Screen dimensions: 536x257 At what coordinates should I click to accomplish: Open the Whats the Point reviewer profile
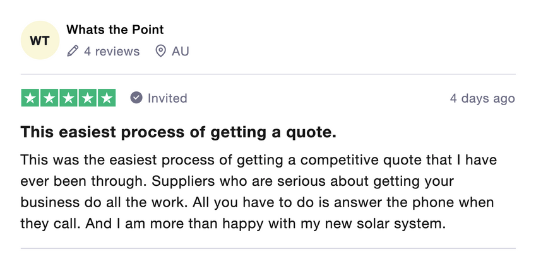tap(115, 30)
